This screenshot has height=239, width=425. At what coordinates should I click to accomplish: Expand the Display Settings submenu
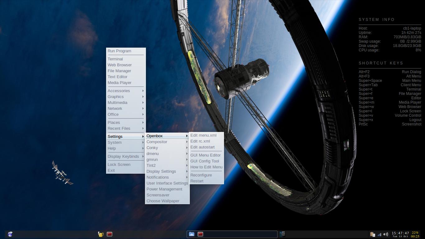(167, 171)
